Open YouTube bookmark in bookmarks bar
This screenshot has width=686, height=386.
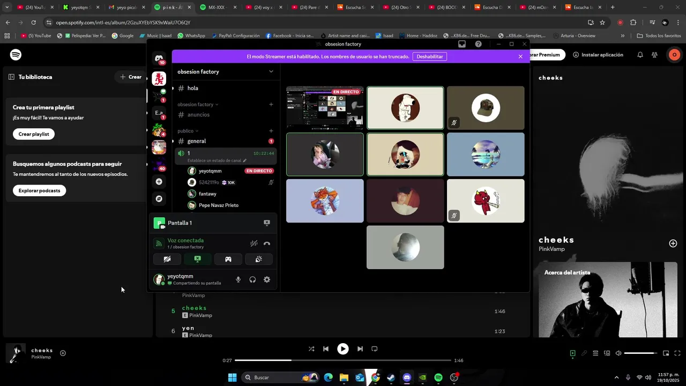(36, 36)
